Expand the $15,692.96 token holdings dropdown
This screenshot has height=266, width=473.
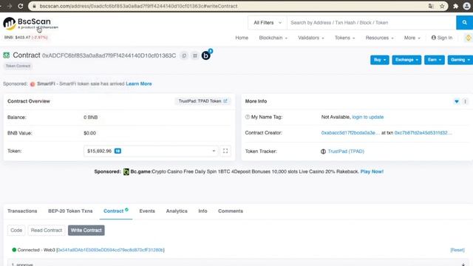coord(151,151)
